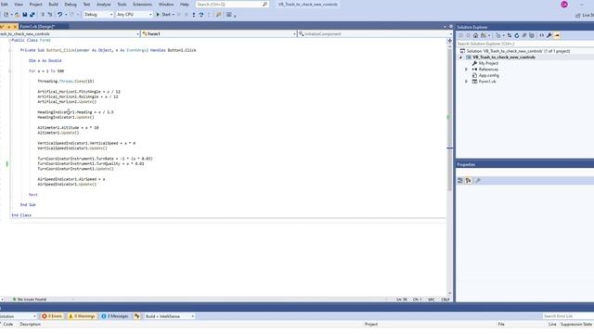Expand the References node

point(466,70)
